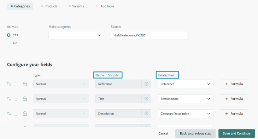
Task: Click the reorder arrows on the Reference row
Action: [x=9, y=84]
